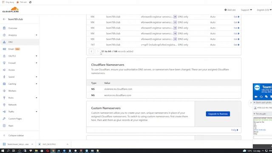
Task: Click priority badge of eforward5 record
Action: pos(175,17)
